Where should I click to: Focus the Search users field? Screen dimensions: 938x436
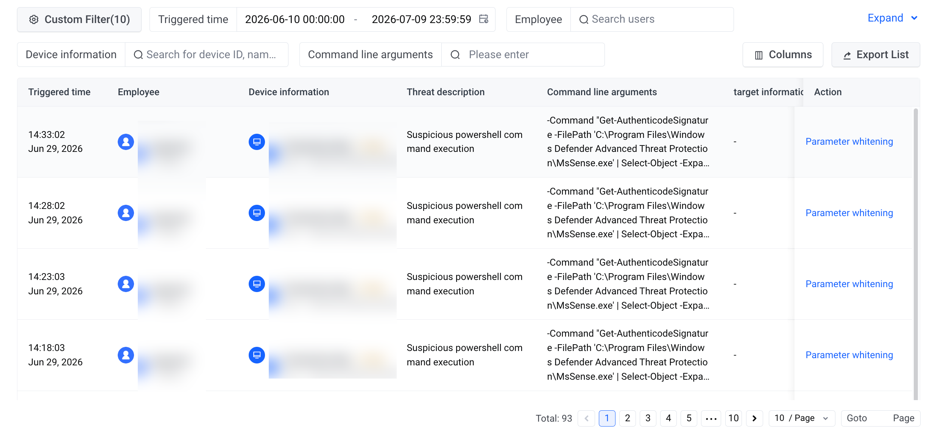652,19
